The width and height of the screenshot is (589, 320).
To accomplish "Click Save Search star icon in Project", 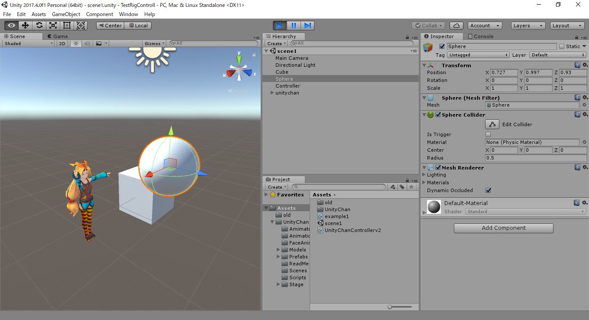I will point(411,187).
